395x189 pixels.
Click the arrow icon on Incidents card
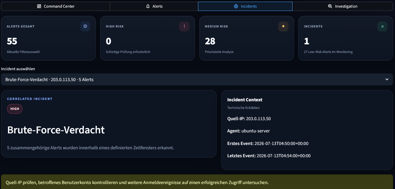coord(382,26)
